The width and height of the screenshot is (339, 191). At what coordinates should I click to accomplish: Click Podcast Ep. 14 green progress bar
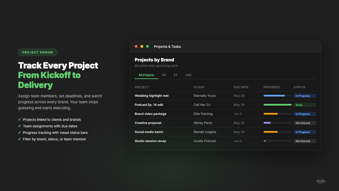[278, 105]
